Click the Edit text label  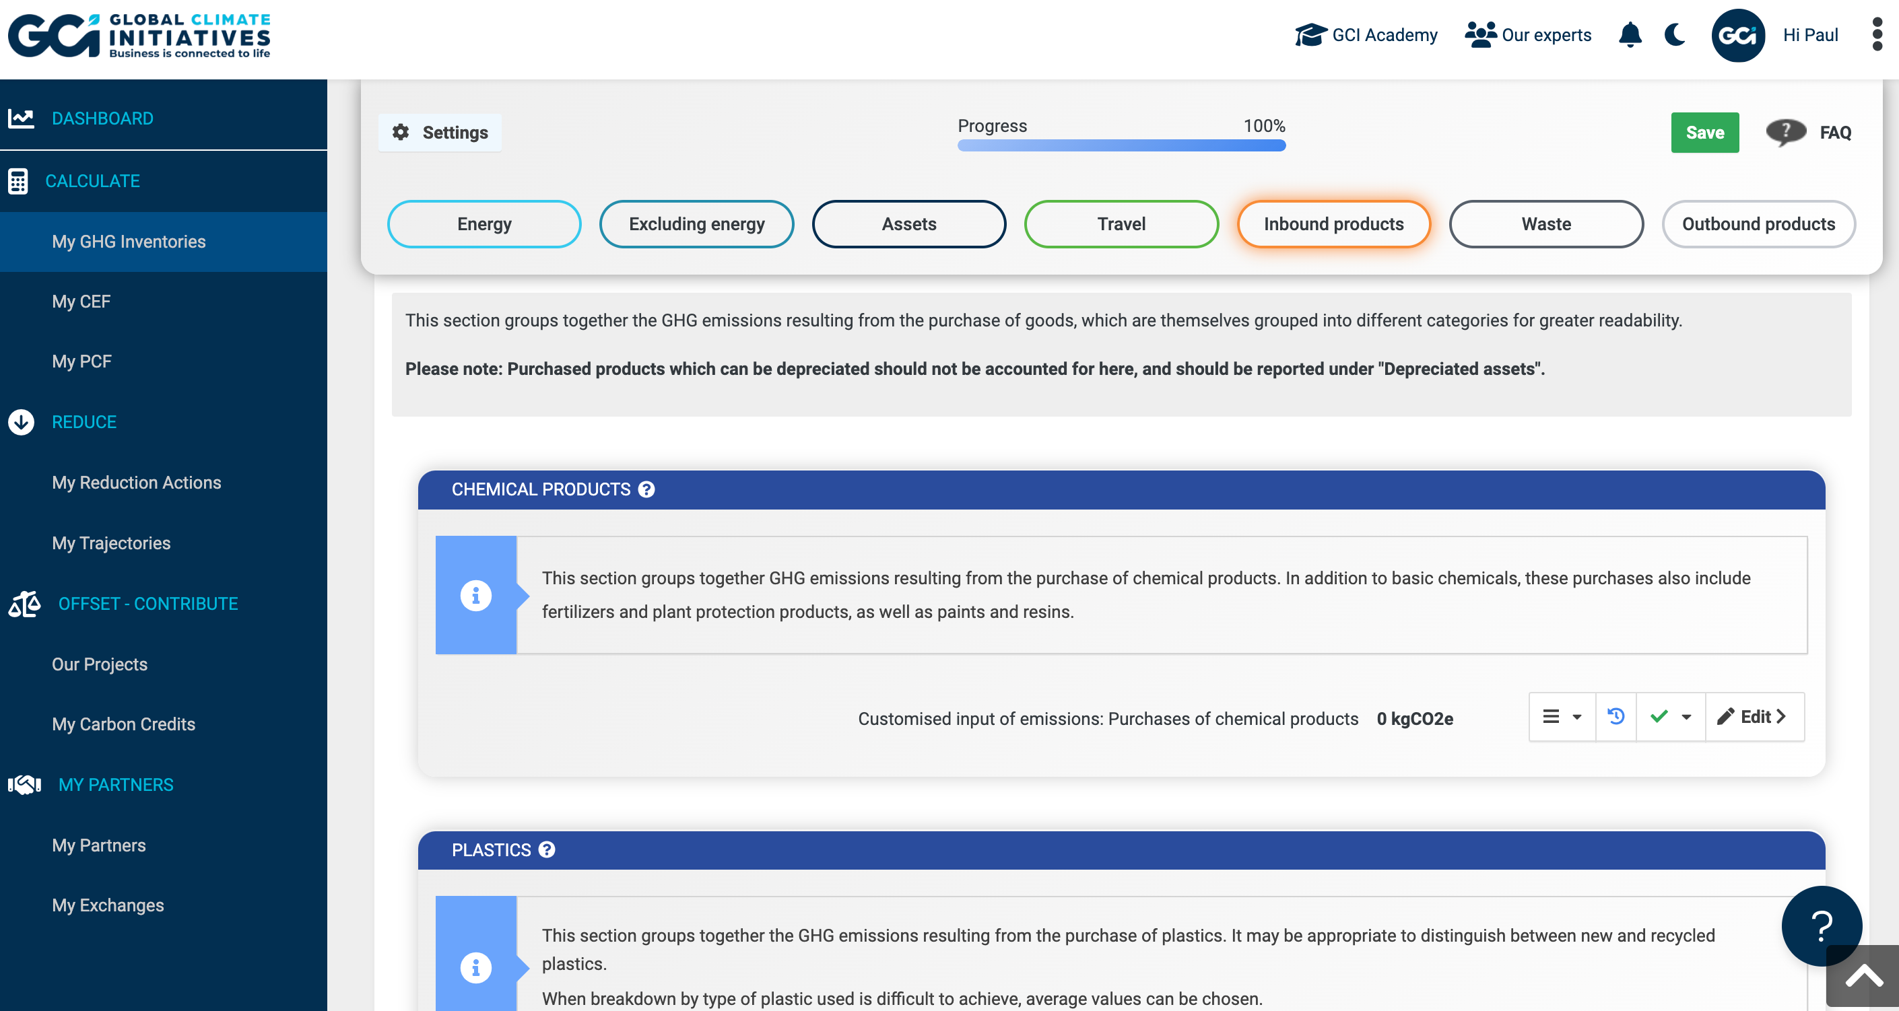[1756, 716]
